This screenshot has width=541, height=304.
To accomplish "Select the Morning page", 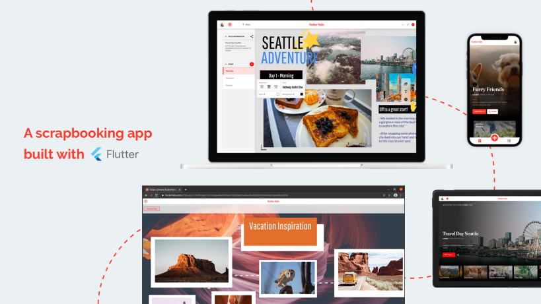I will pos(238,71).
